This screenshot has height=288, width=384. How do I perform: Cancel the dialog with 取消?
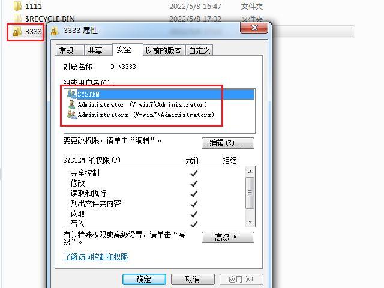click(193, 279)
